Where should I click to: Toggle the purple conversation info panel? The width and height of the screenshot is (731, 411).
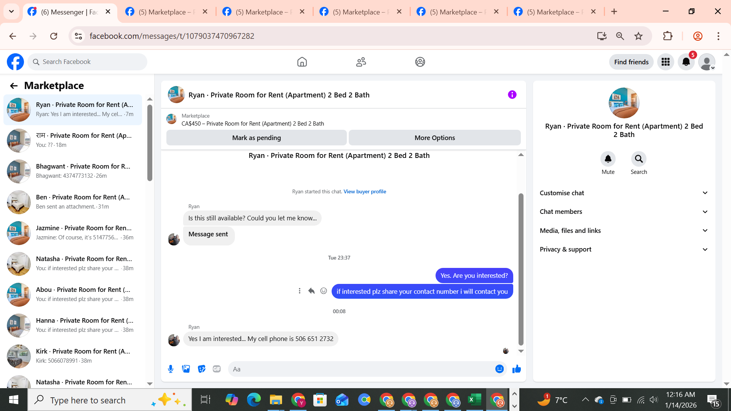(512, 95)
